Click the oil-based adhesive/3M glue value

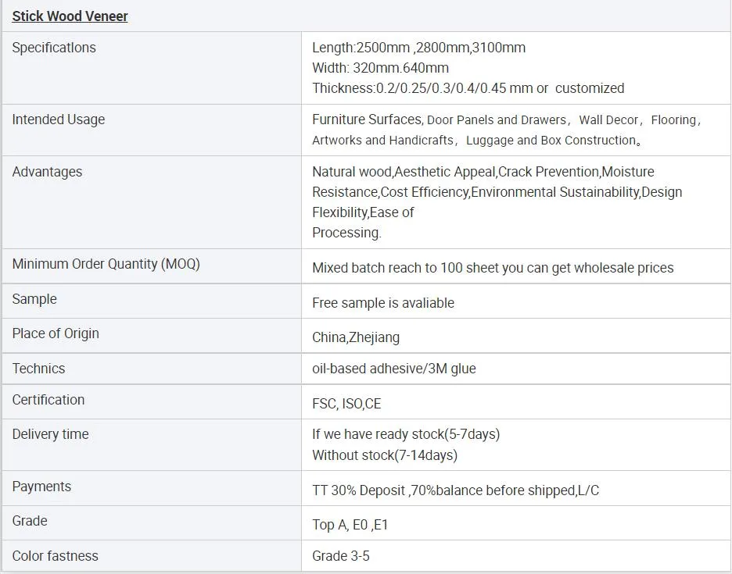[x=394, y=369]
